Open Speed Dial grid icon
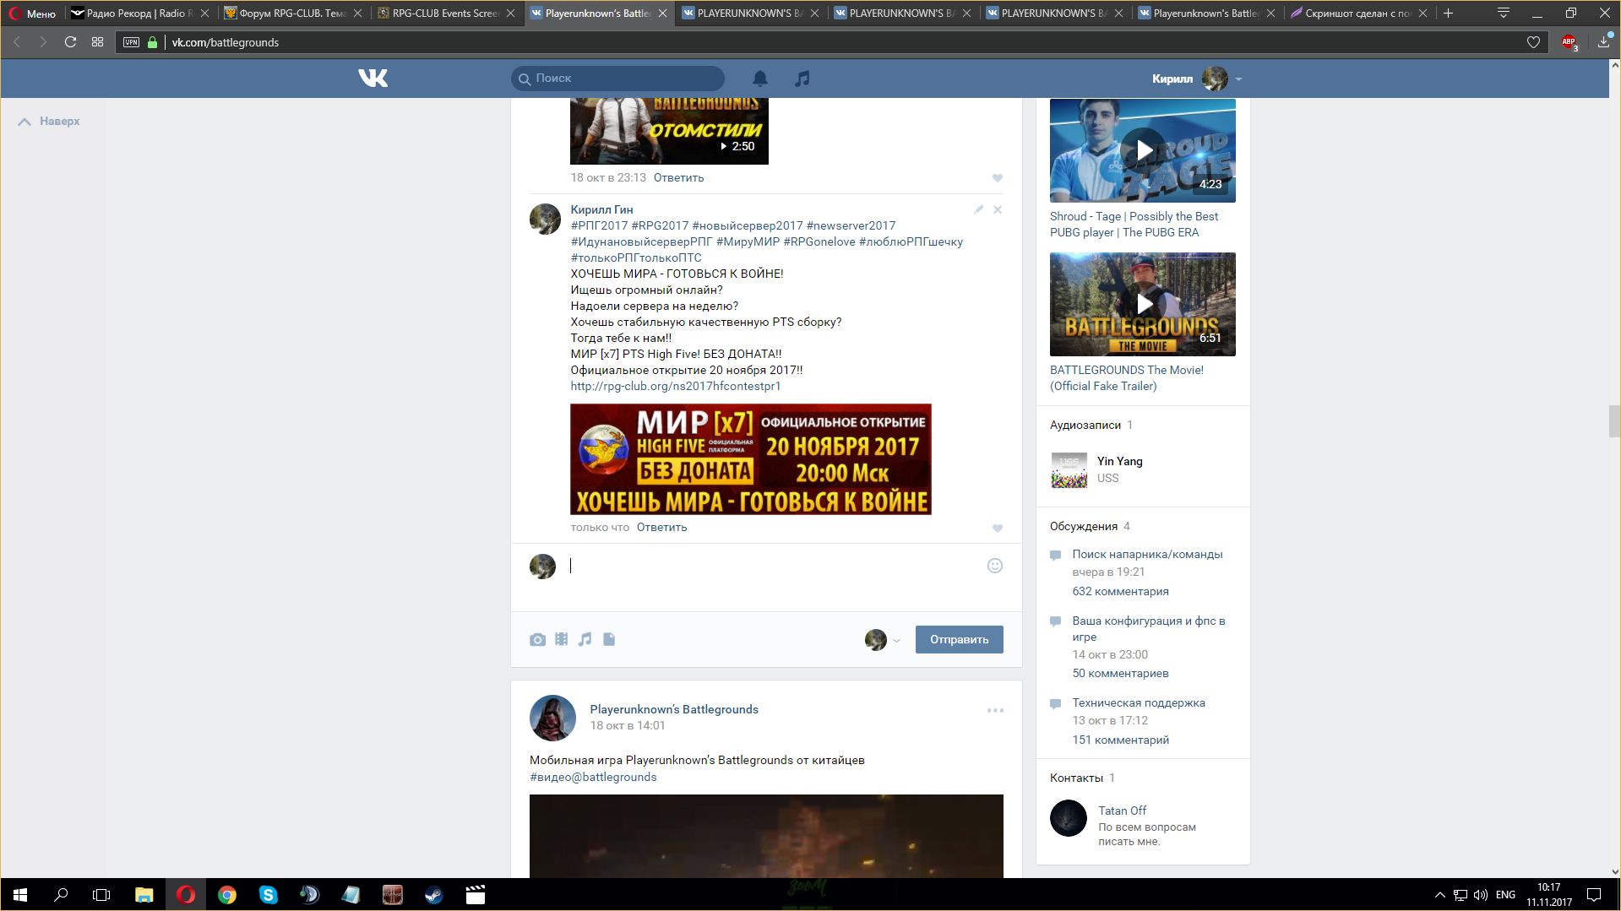This screenshot has height=911, width=1621. 98,42
